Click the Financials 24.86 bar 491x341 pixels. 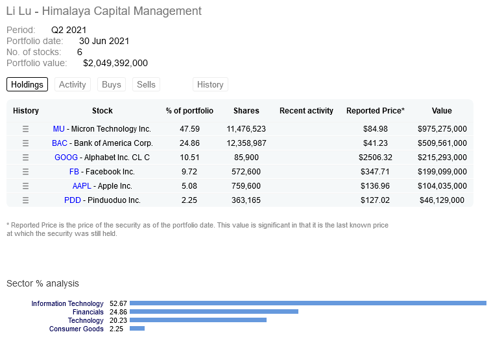(x=214, y=312)
